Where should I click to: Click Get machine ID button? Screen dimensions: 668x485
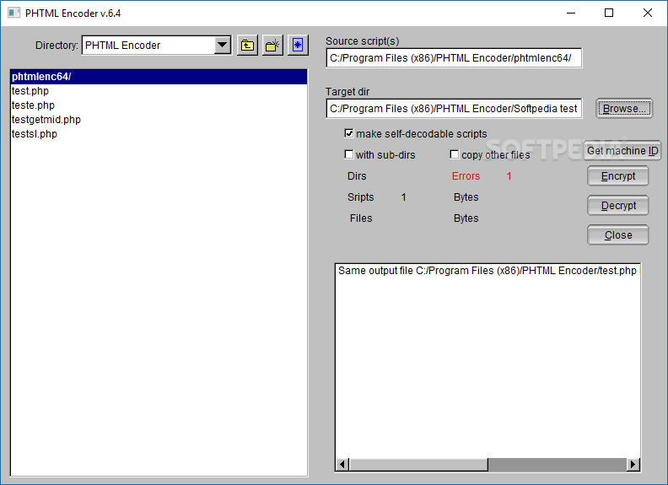[622, 150]
